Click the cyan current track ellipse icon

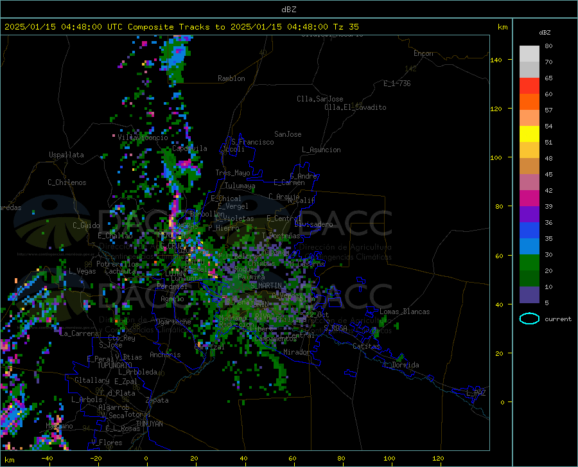coord(529,319)
